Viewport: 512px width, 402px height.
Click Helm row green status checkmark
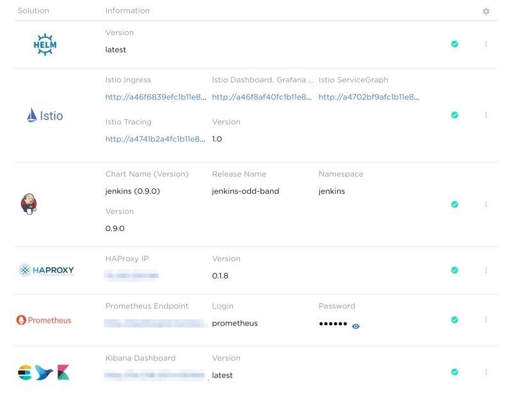pos(454,44)
